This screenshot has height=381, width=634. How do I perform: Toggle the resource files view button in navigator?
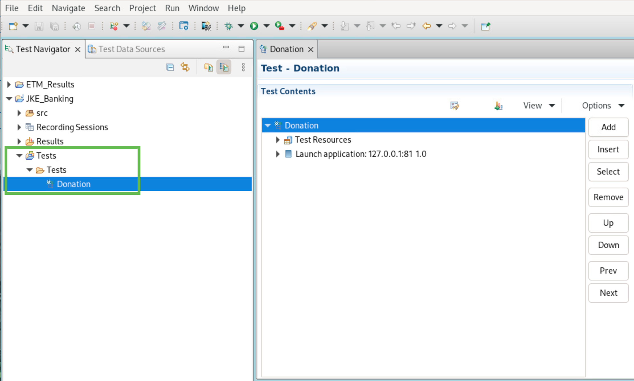point(208,67)
